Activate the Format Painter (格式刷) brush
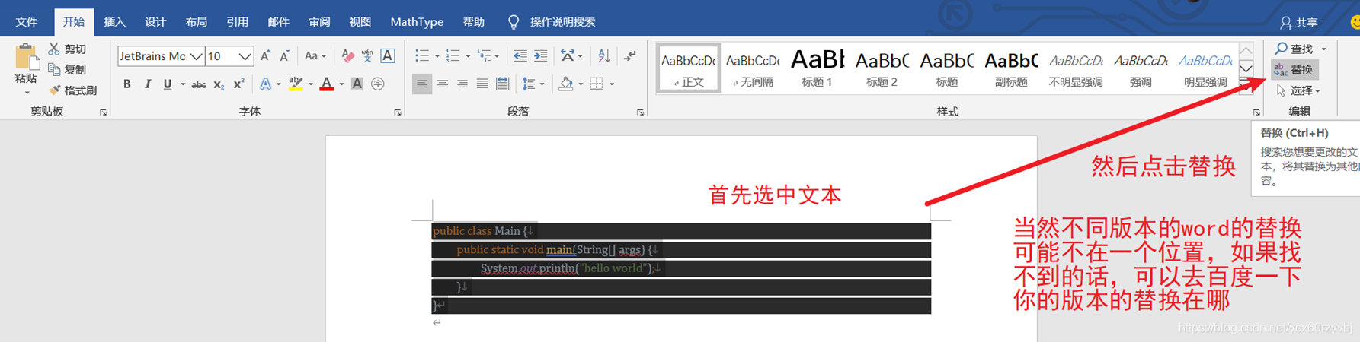Viewport: 1360px width, 342px height. tap(54, 90)
